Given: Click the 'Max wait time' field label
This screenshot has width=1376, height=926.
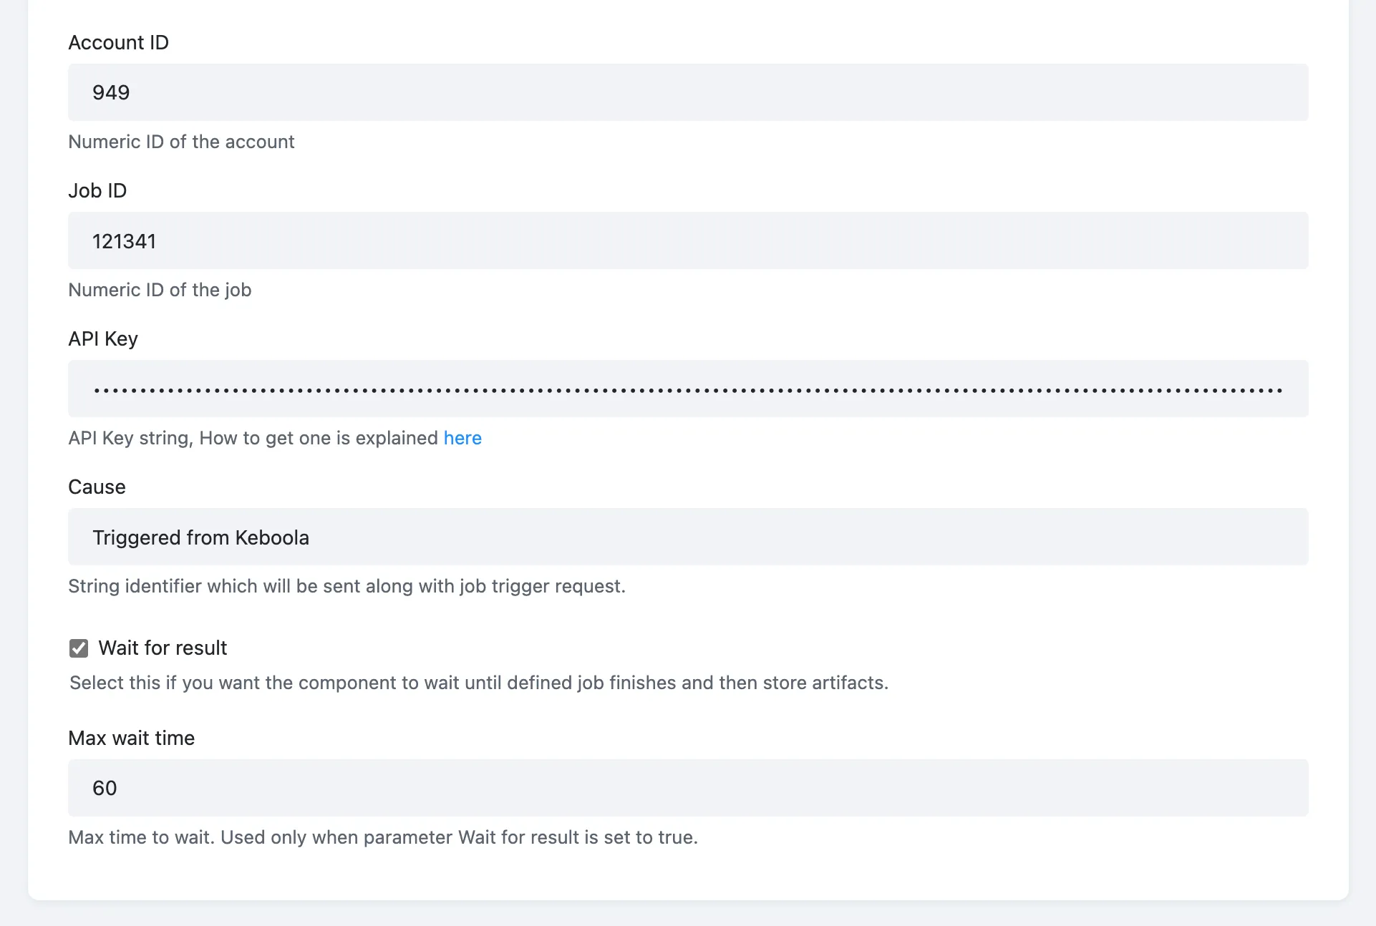Looking at the screenshot, I should coord(132,738).
